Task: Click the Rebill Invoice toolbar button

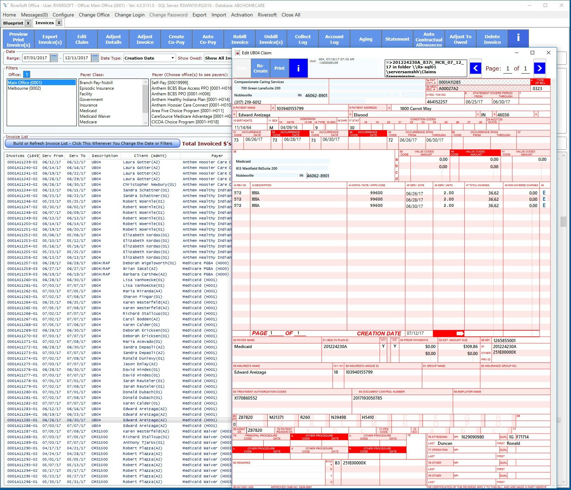Action: (x=239, y=39)
